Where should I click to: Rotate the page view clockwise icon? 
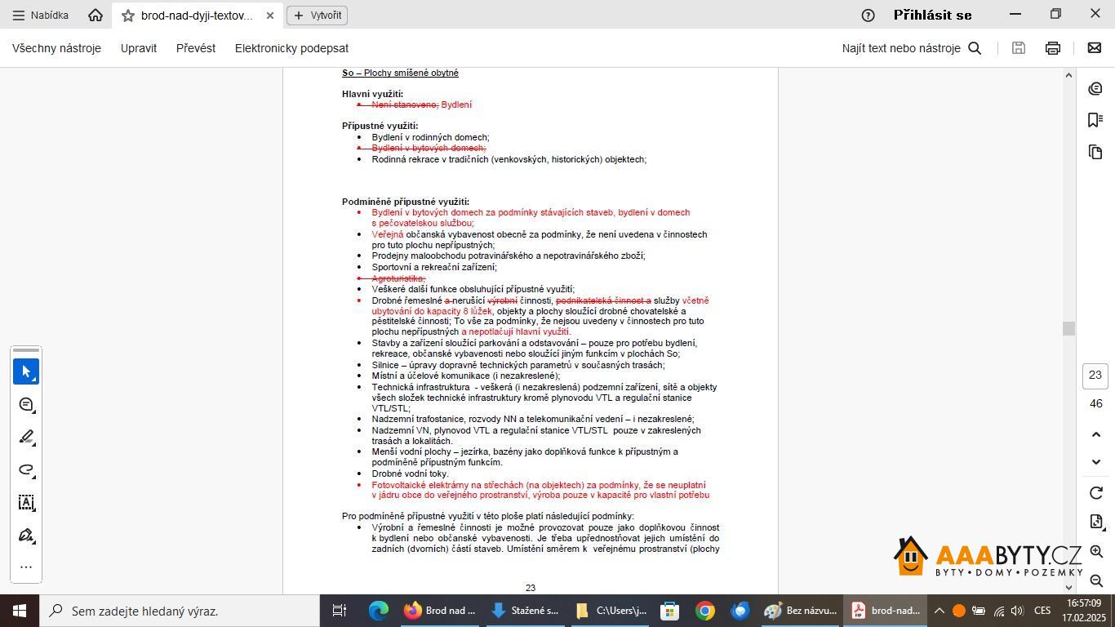pos(1096,493)
